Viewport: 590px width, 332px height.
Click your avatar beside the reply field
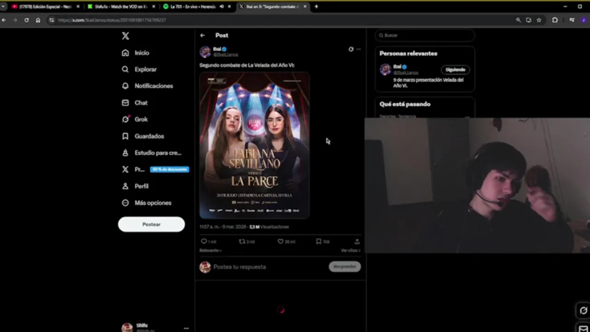pos(205,267)
